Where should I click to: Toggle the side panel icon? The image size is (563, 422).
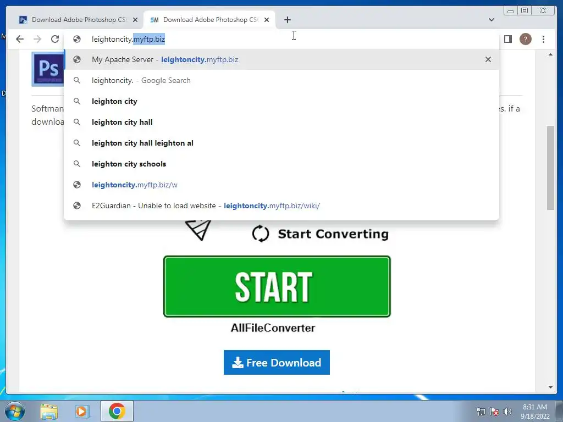pyautogui.click(x=507, y=39)
